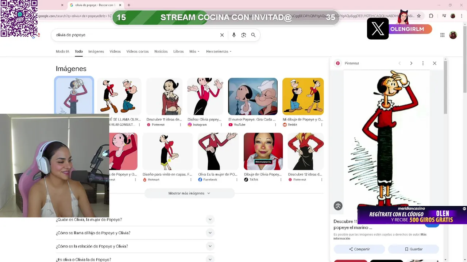Click the Compartir button
The width and height of the screenshot is (467, 262).
tap(359, 249)
